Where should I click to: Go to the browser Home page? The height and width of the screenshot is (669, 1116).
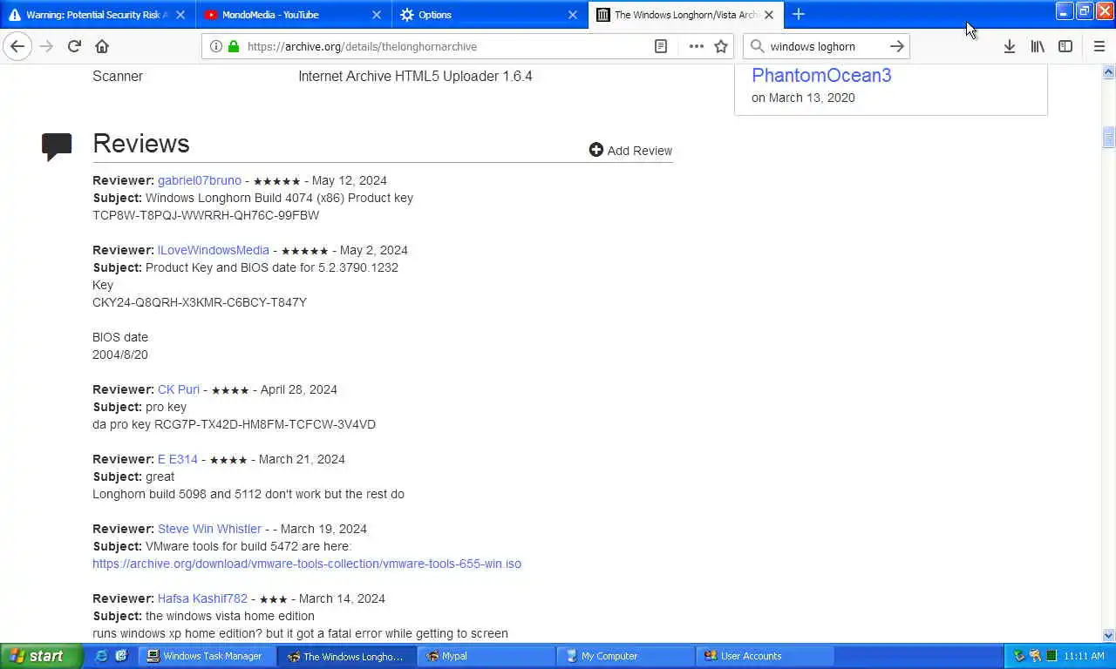point(102,46)
